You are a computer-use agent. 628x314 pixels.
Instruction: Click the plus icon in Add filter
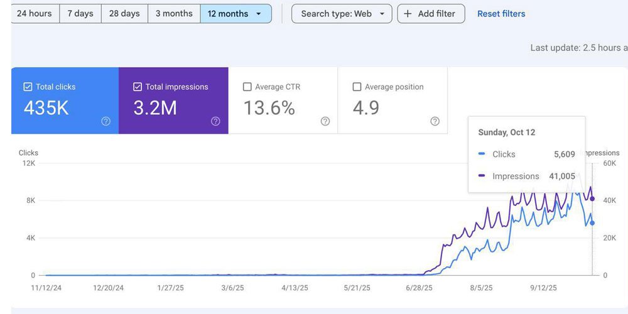408,14
